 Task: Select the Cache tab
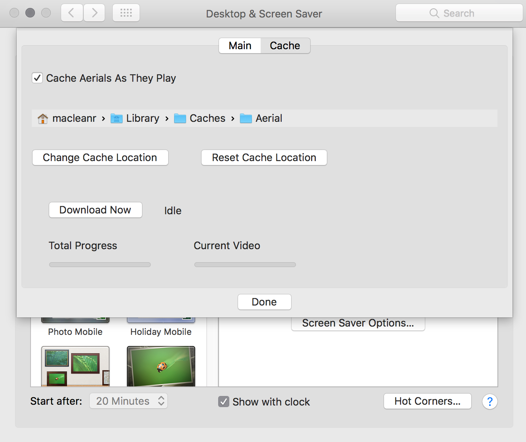pos(285,45)
